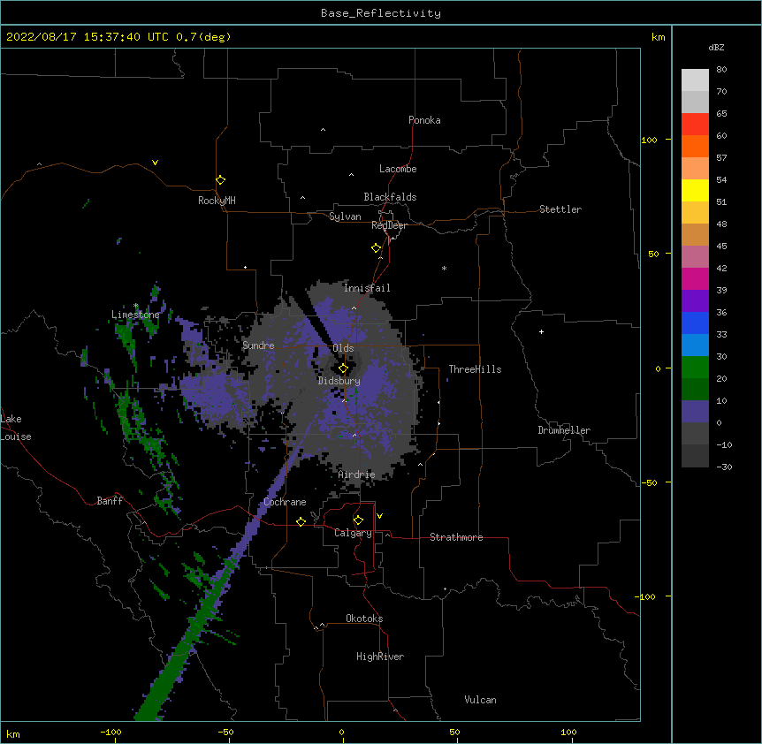Image resolution: width=762 pixels, height=744 pixels.
Task: Select the -30 value at the legend bottom
Action: point(724,467)
